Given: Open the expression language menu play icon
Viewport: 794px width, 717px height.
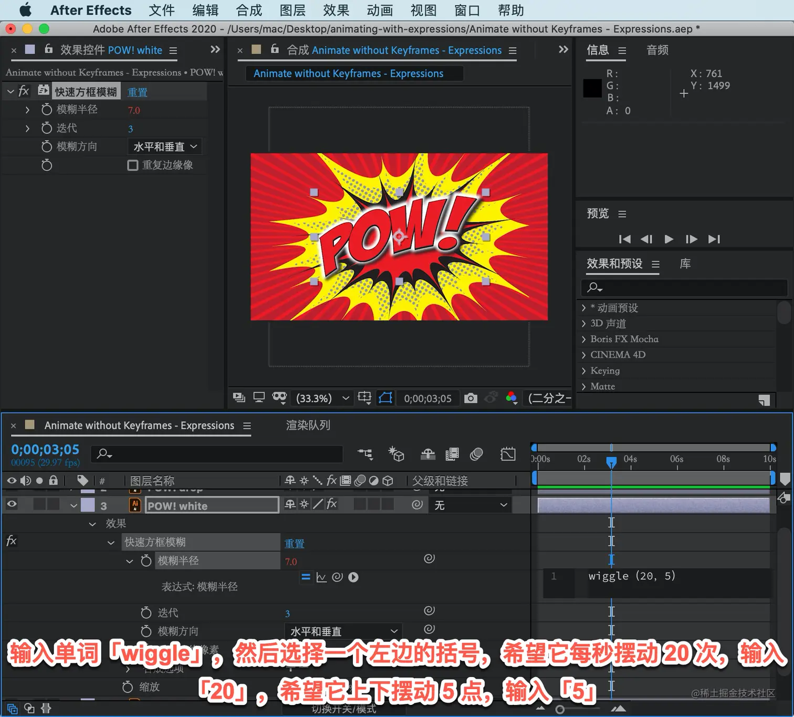Looking at the screenshot, I should [x=353, y=577].
